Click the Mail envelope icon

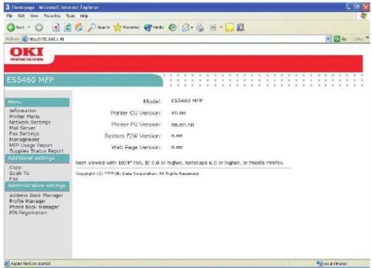coord(185,27)
